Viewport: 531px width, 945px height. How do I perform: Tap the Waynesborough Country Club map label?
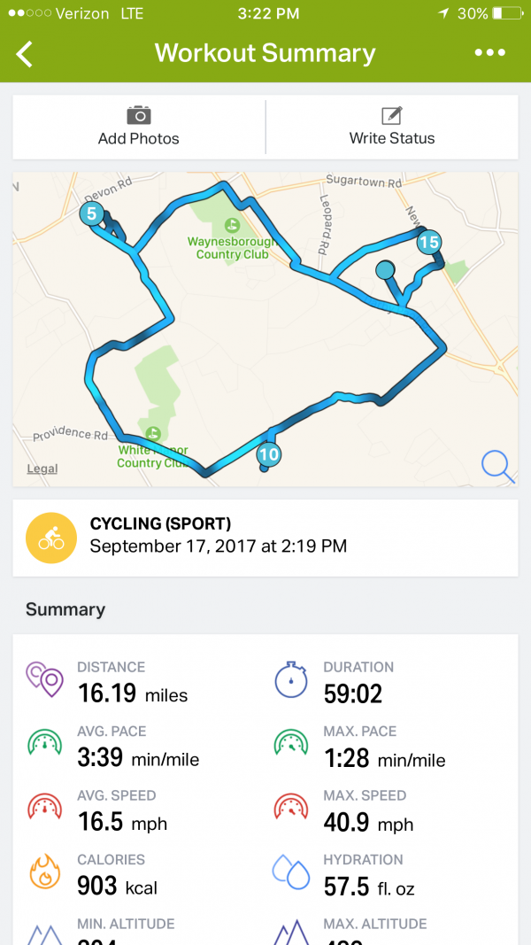pos(232,248)
